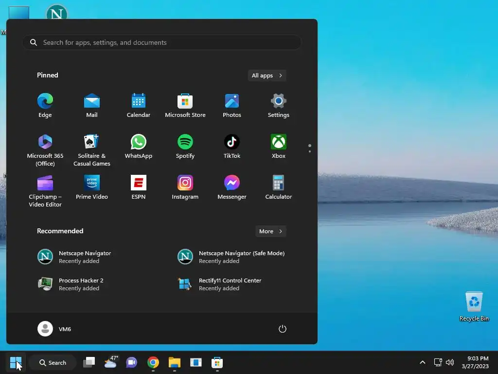Click the taskbar Search box
This screenshot has width=498, height=374.
tap(53, 362)
